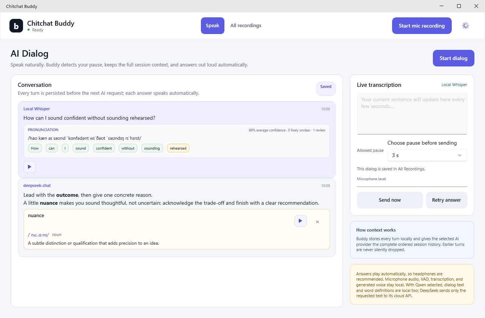
Task: Click the bold word 'nuance' in the answer
Action: pyautogui.click(x=49, y=203)
